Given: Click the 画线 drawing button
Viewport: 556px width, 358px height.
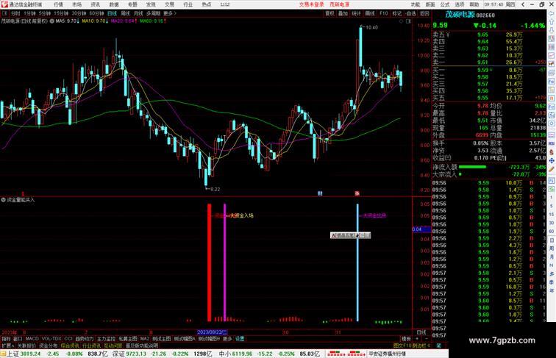Looking at the screenshot, I should pos(370,13).
